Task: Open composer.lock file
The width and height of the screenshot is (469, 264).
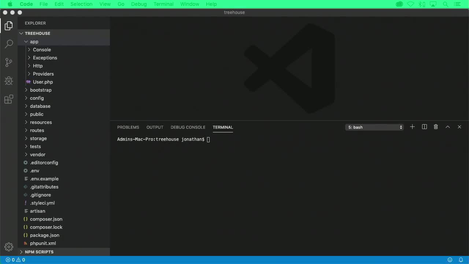Action: tap(64, 227)
